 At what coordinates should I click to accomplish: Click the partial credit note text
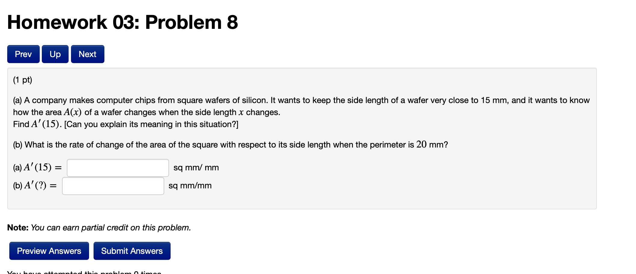tap(99, 228)
